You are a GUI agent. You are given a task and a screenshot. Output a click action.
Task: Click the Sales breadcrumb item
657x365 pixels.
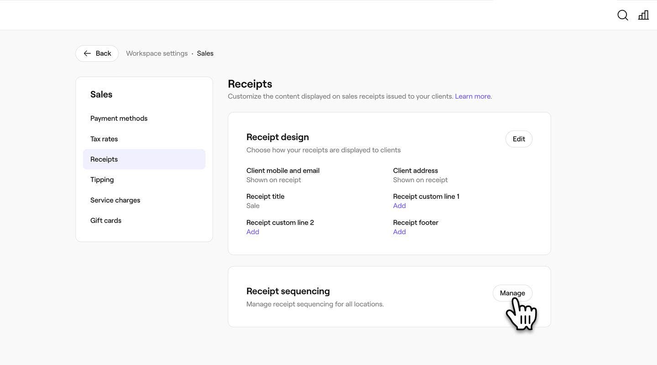click(x=205, y=53)
